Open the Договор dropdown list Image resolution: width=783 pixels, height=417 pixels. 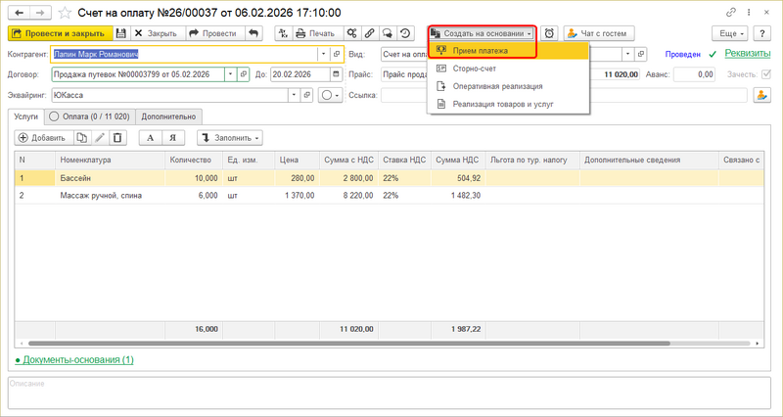coord(230,73)
